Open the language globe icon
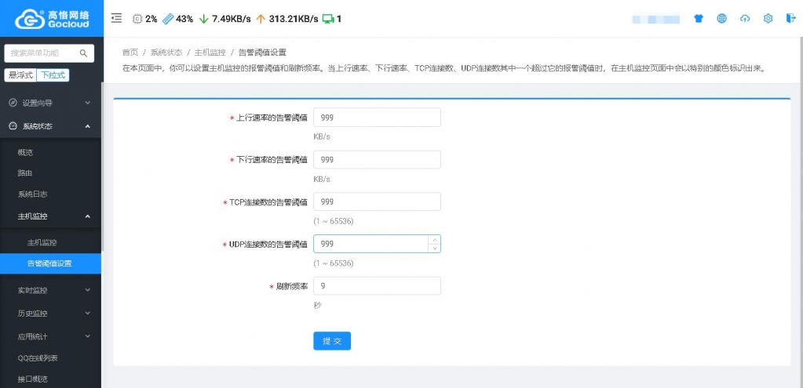 [x=721, y=19]
